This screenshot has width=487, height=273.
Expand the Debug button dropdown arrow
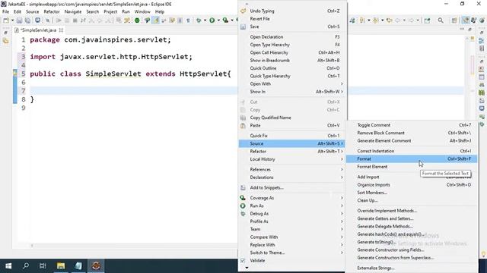[x=205, y=20]
